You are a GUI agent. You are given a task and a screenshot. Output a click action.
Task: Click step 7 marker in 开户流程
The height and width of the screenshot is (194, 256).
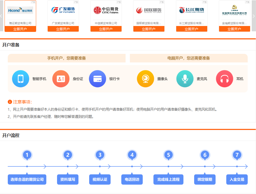[237, 155]
